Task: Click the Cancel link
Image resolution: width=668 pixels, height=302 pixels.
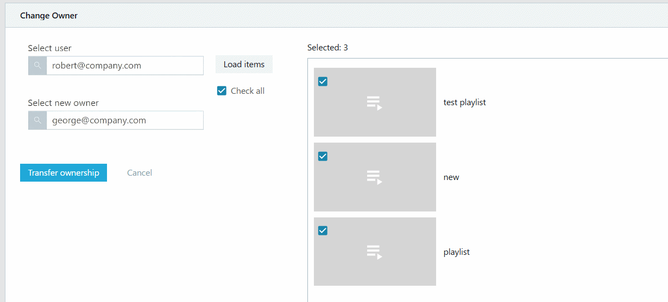Action: [140, 172]
